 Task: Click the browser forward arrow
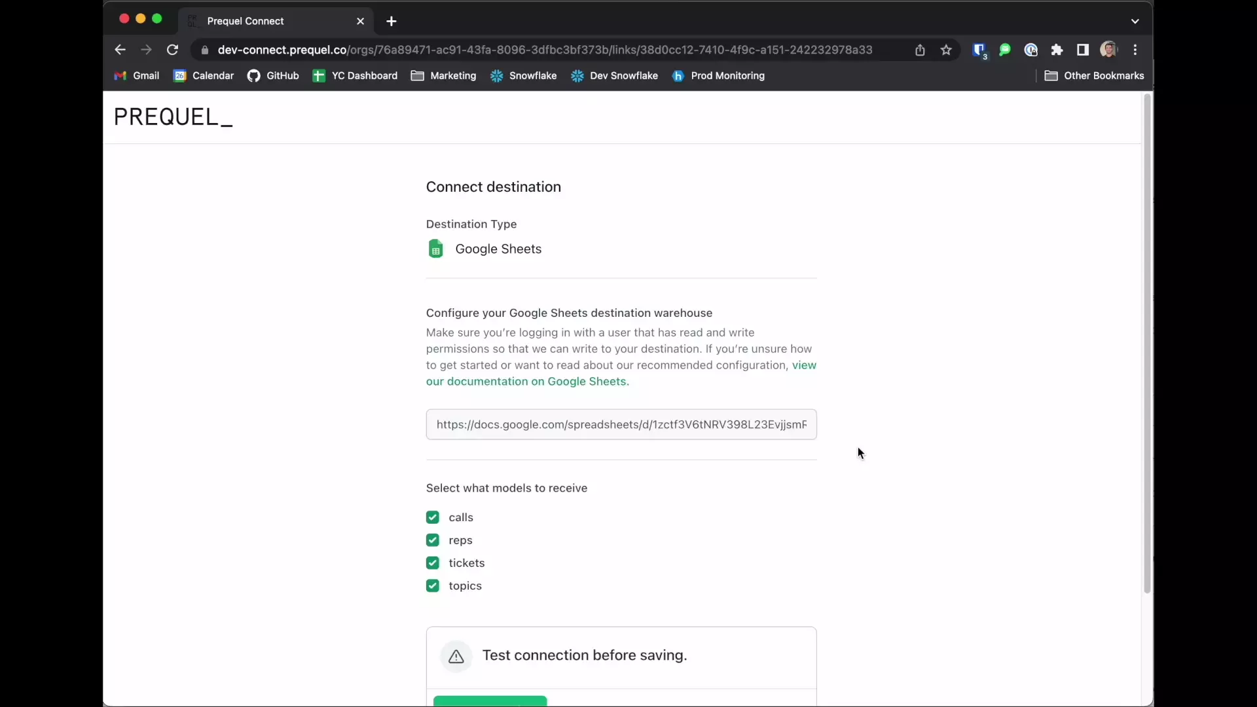[x=146, y=50]
